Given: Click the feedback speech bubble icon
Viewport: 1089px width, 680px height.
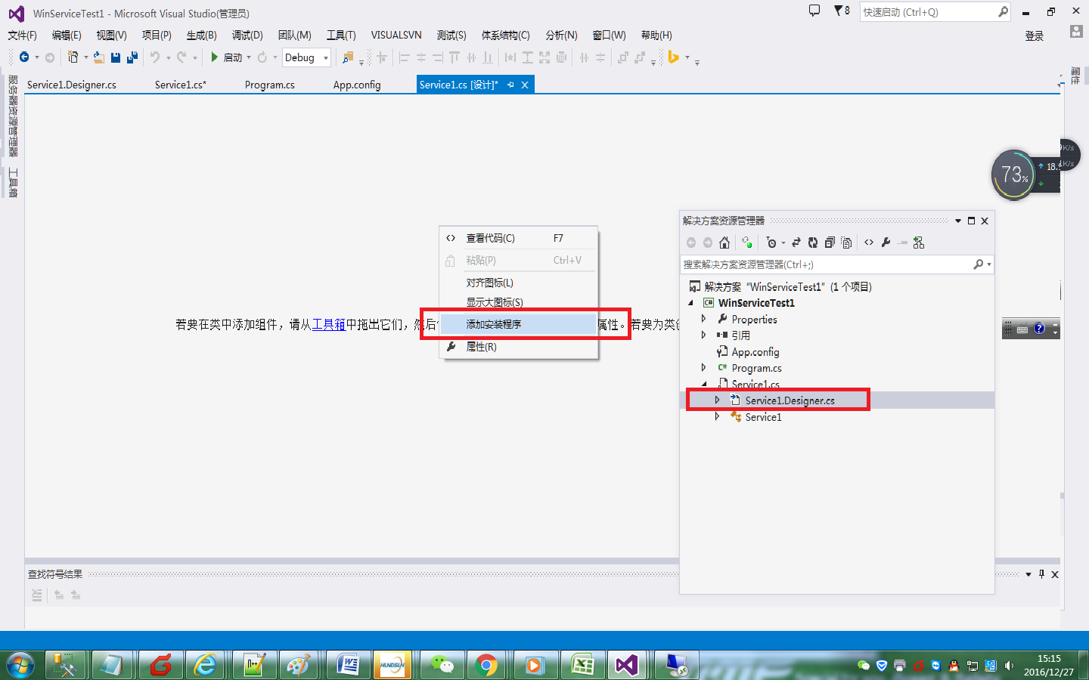Looking at the screenshot, I should (x=814, y=11).
